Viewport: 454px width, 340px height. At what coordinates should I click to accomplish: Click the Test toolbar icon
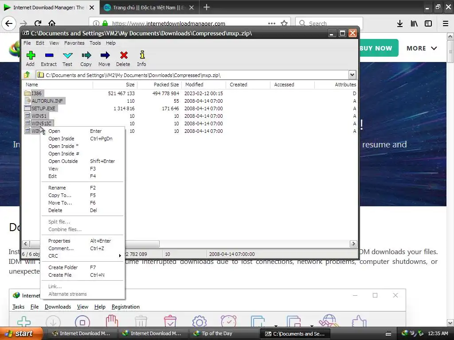[67, 59]
